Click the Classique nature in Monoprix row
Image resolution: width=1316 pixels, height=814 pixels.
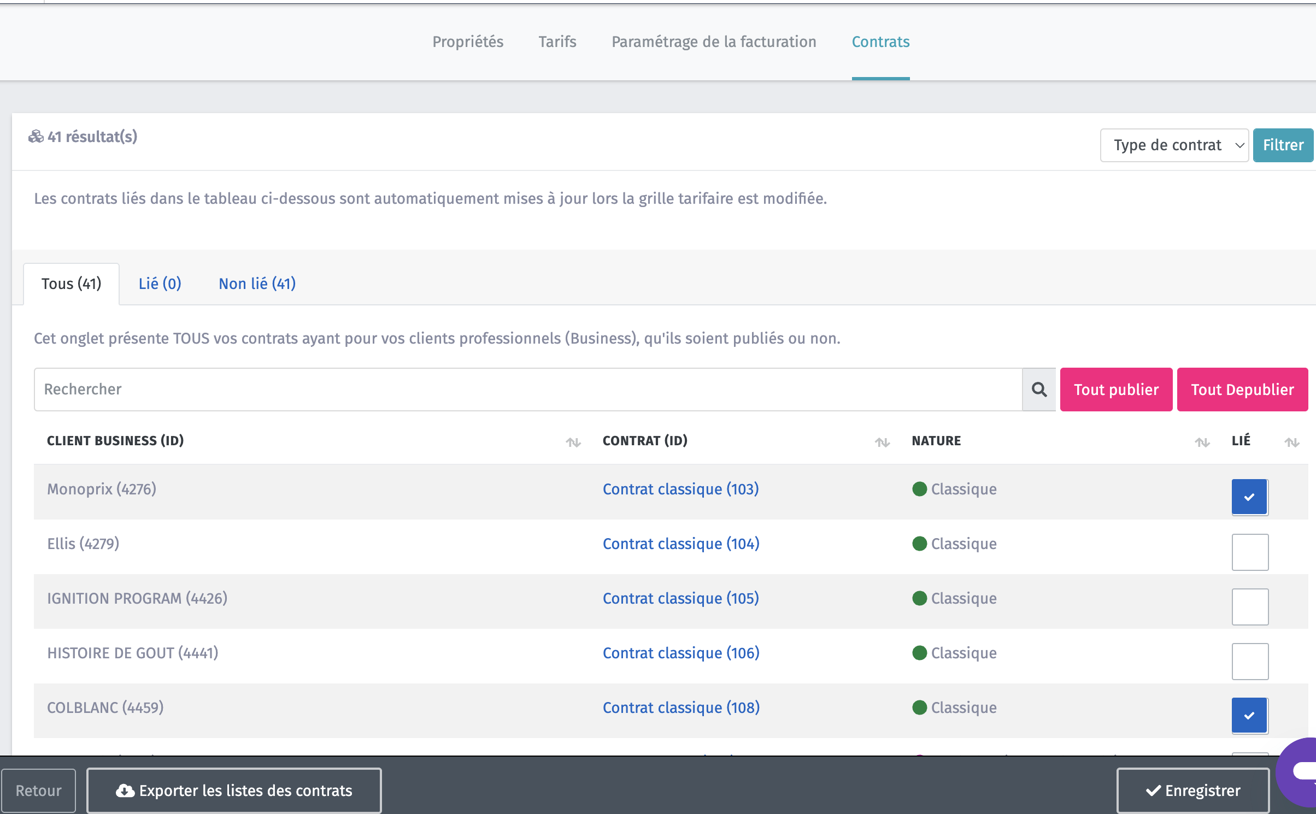click(x=963, y=489)
